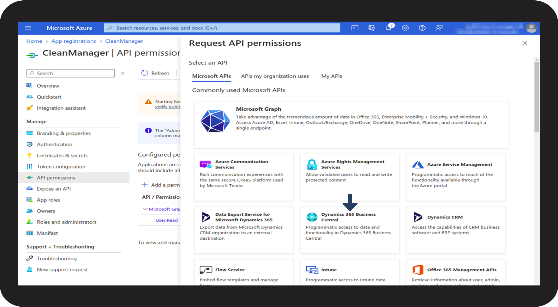Open the directories and subscriptions filter icon
The image size is (558, 307).
point(372,28)
